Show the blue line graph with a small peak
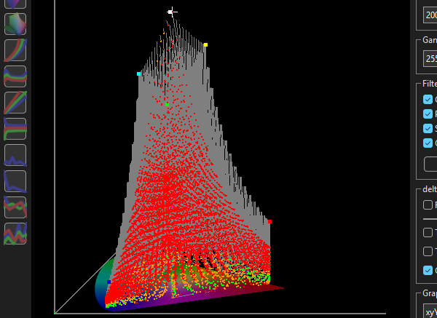 point(15,155)
